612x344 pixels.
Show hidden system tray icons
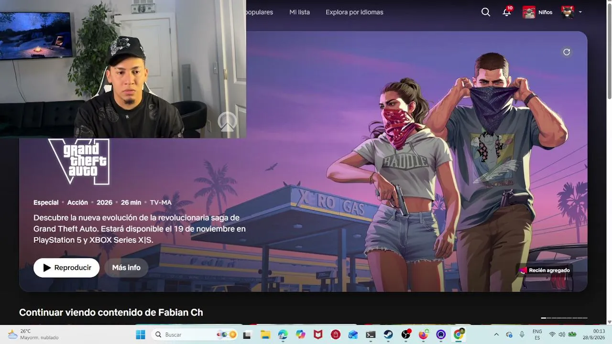[x=496, y=334]
